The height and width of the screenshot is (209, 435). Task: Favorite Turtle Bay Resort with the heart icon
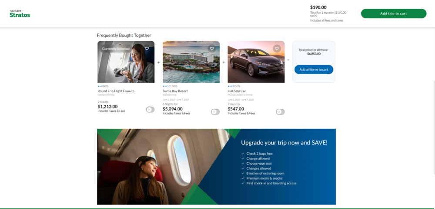(x=212, y=49)
